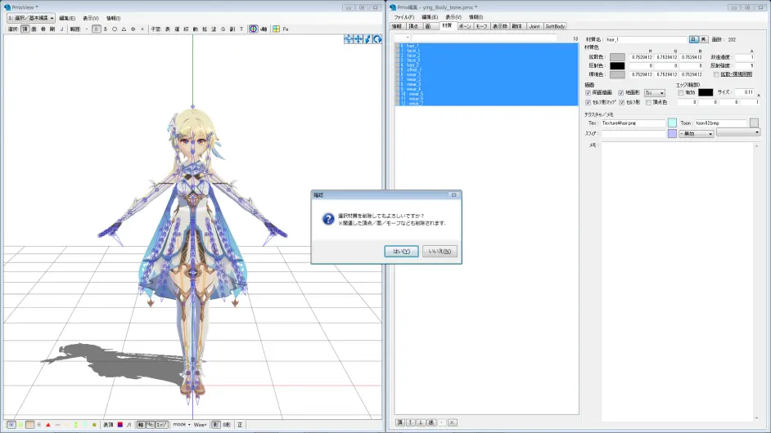Click the 表 sub-window button

(167, 29)
